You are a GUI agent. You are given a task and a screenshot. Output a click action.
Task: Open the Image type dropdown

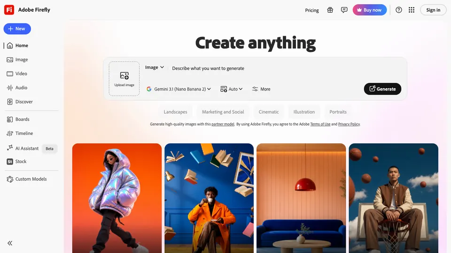pos(155,67)
